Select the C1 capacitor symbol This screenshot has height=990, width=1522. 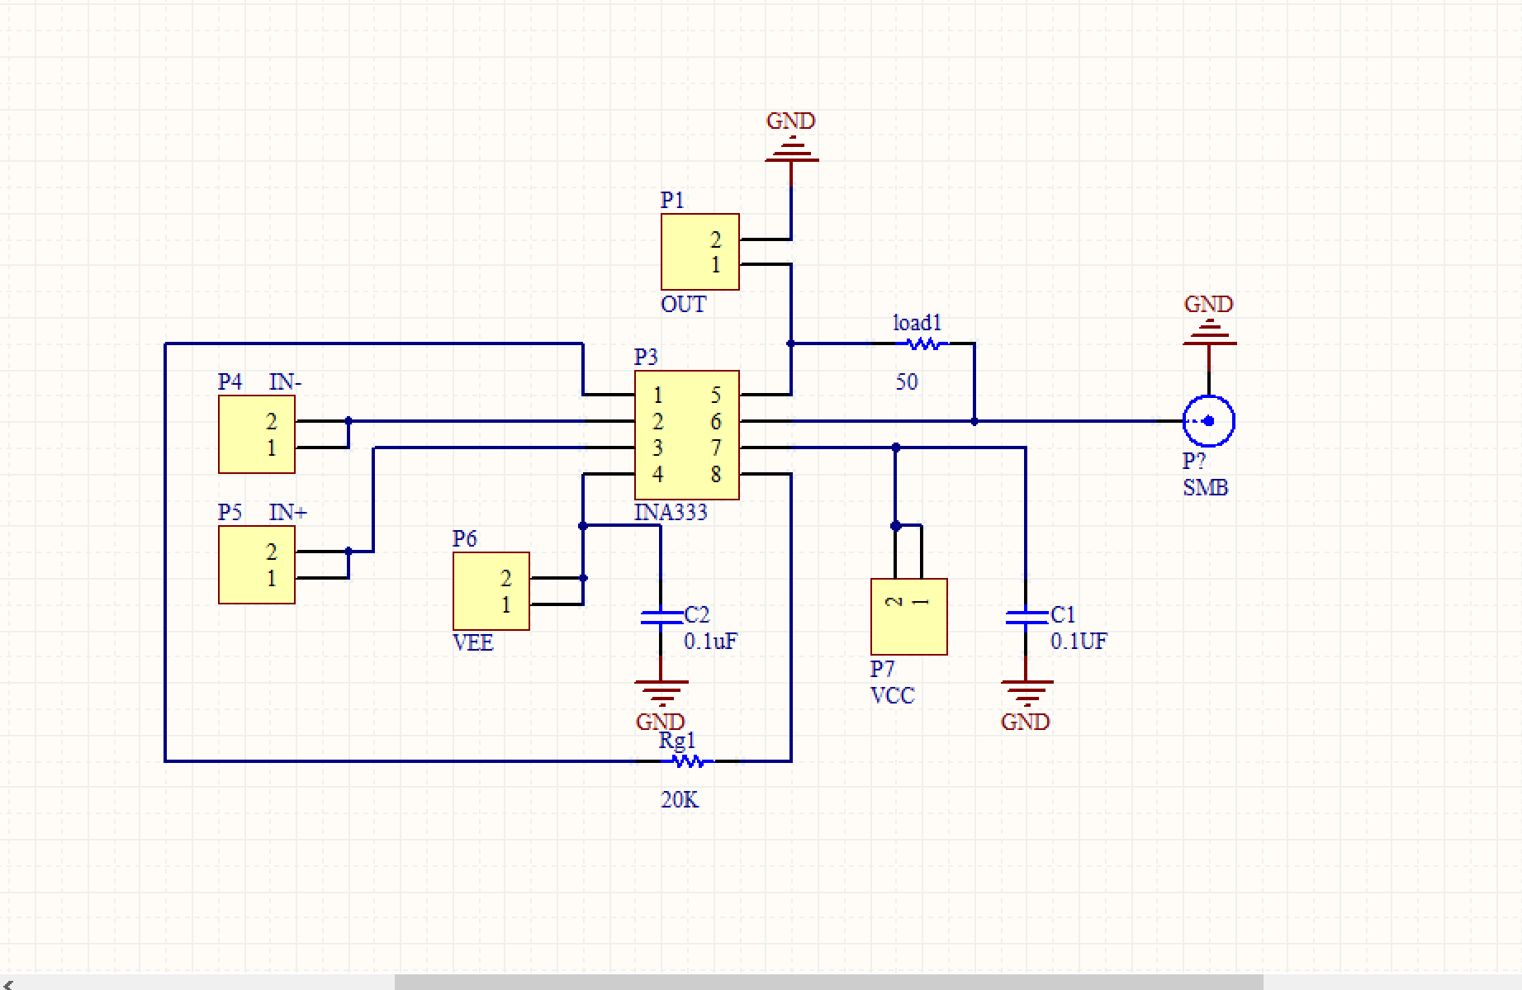[x=1026, y=617]
